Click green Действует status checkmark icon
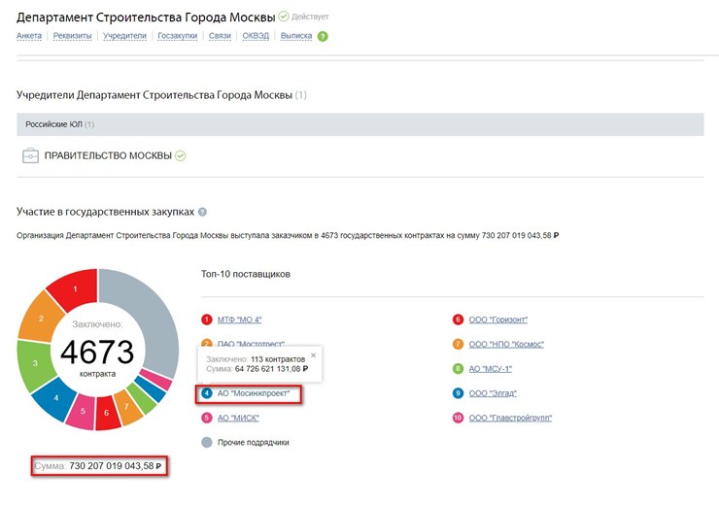This screenshot has height=505, width=719. [x=284, y=17]
